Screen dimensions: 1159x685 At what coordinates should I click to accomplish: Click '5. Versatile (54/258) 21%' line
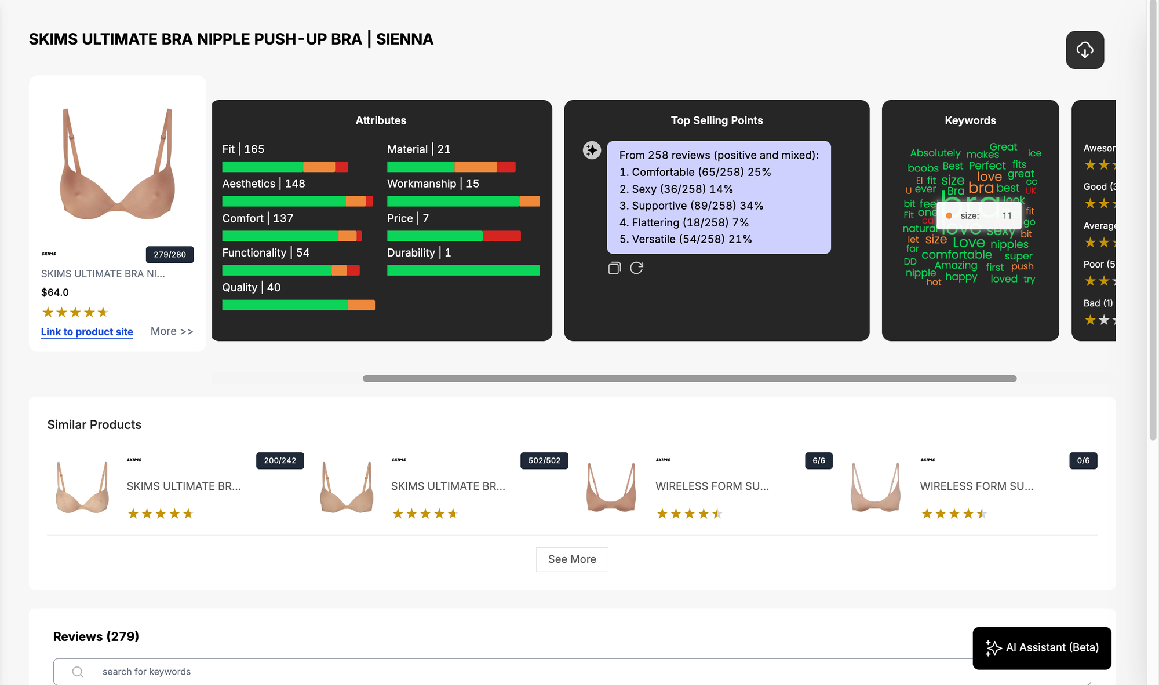pyautogui.click(x=686, y=239)
